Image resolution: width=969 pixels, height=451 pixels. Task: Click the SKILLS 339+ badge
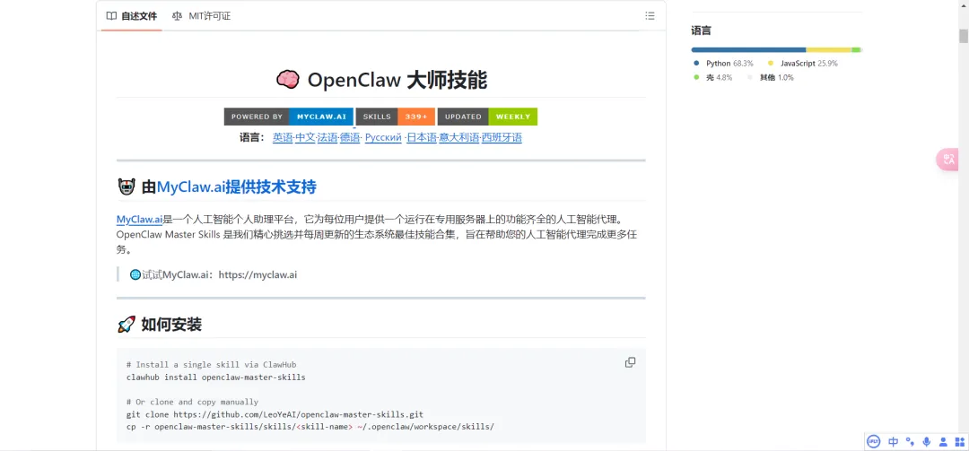point(396,117)
